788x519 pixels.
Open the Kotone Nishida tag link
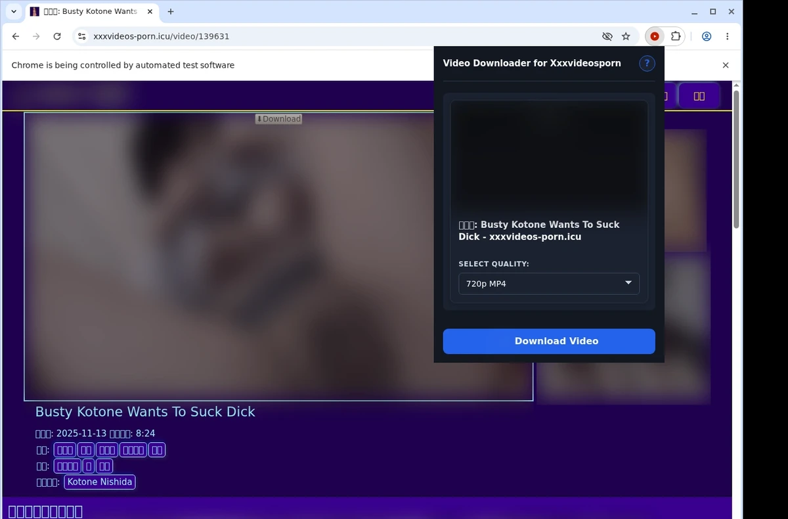pos(100,482)
